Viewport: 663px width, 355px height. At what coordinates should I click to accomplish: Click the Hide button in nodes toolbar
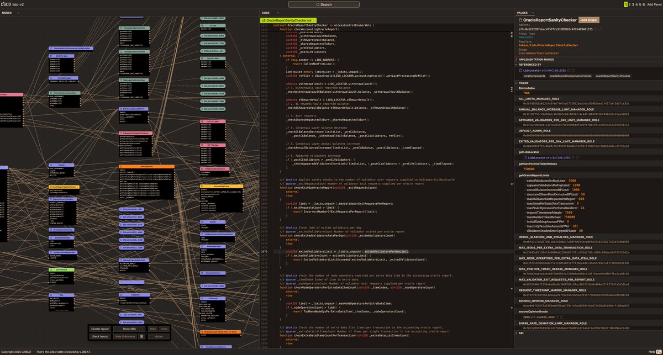click(152, 329)
